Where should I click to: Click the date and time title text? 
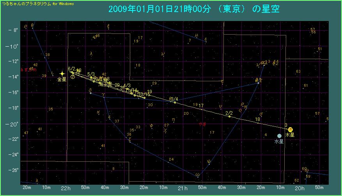(x=184, y=10)
